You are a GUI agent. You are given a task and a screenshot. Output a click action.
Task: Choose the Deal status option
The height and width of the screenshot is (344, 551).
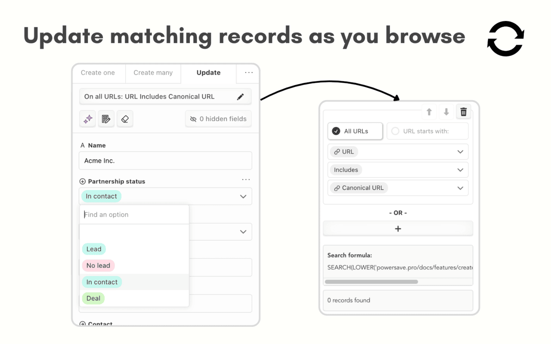93,298
